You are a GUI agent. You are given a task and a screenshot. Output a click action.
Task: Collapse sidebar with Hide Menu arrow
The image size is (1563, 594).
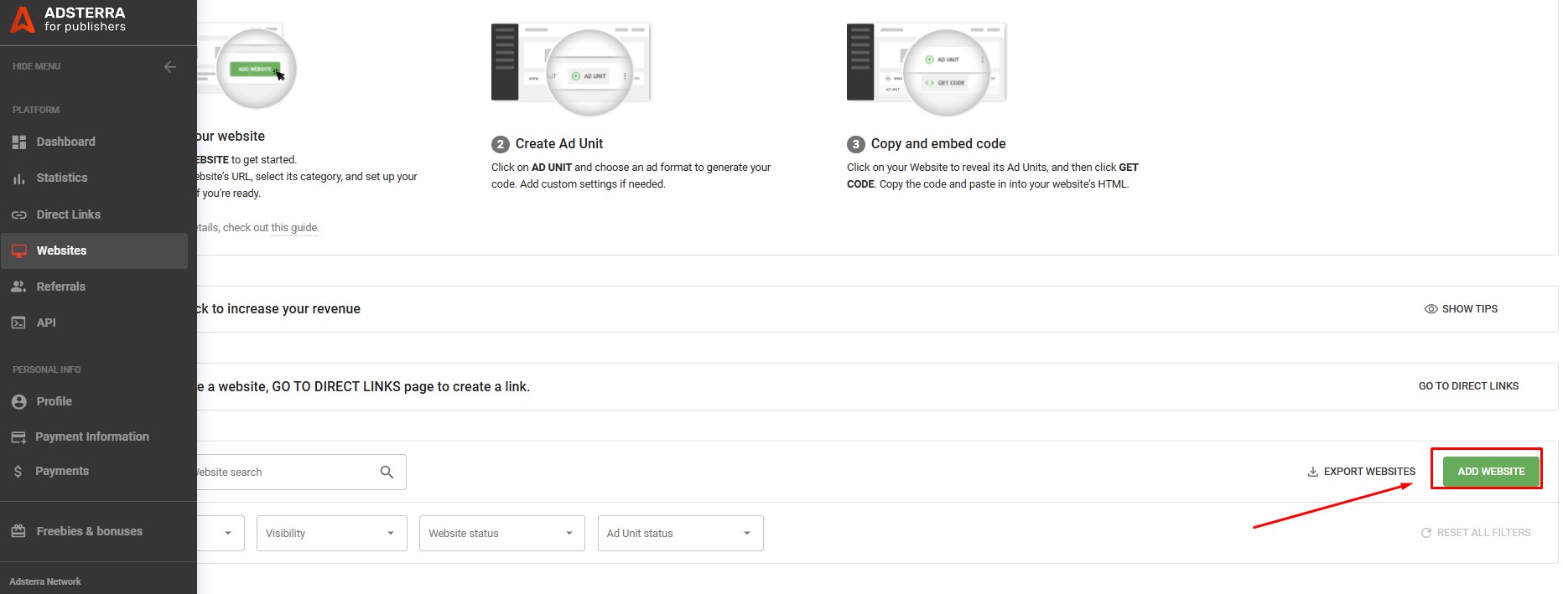[x=170, y=66]
